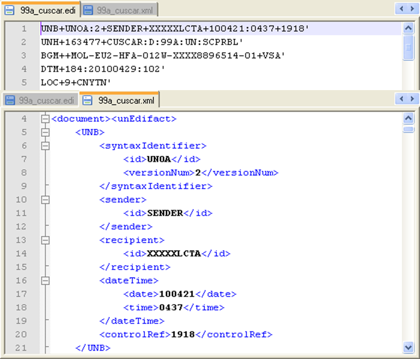This screenshot has width=420, height=359.
Task: Click the right tab-scroll arrow in the bottom pane
Action: click(x=413, y=99)
